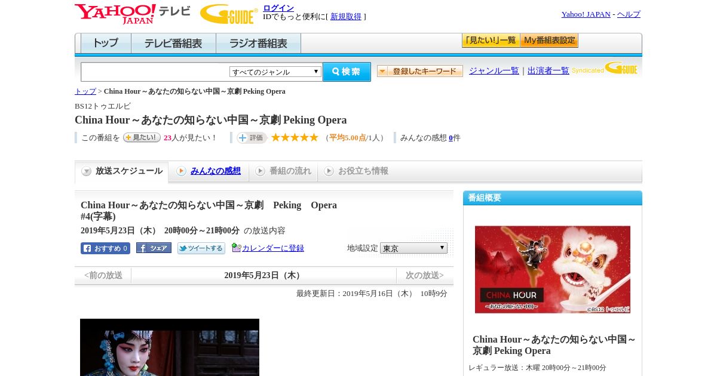Click the calendar icon beside カレンダーに登録
The width and height of the screenshot is (717, 376).
coord(236,248)
